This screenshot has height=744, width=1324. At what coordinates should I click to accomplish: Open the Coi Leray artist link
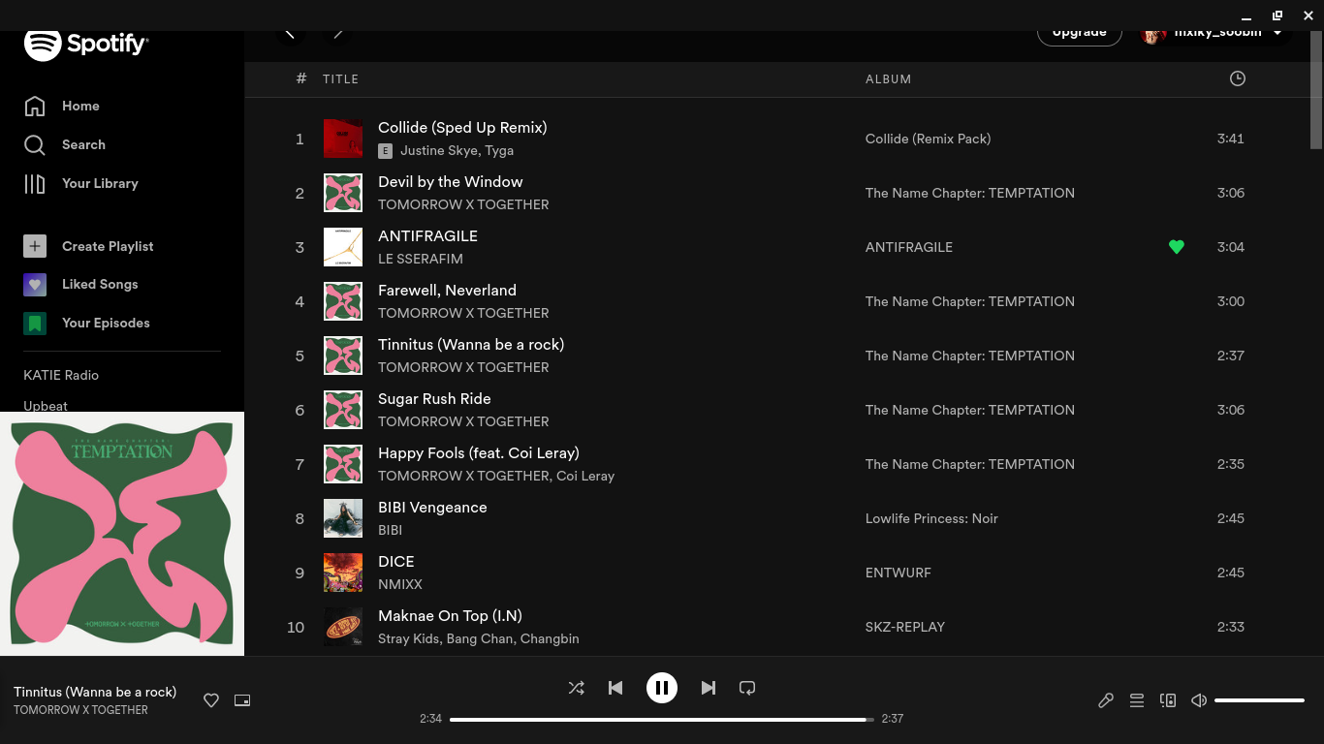[x=585, y=476]
